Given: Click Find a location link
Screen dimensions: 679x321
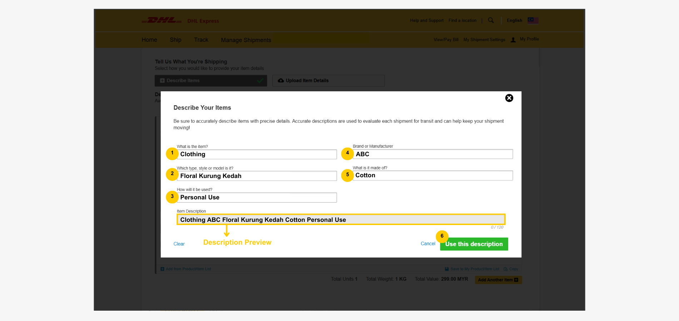Looking at the screenshot, I should (x=462, y=21).
